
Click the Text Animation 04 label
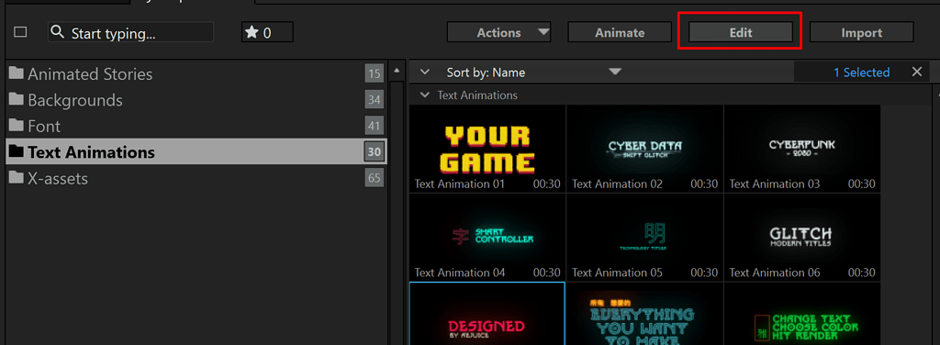pos(460,273)
